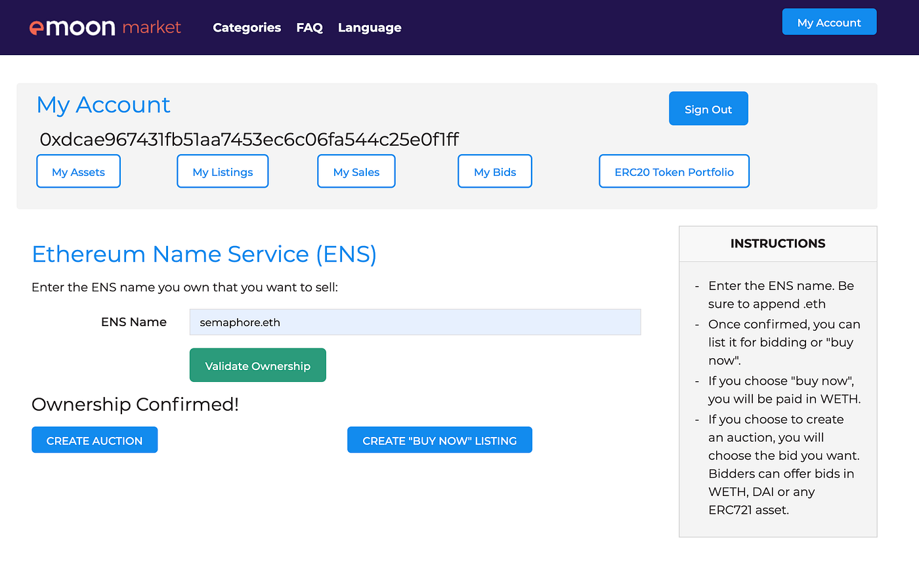
Task: Click the instruction about creating an auction
Action: (x=784, y=465)
